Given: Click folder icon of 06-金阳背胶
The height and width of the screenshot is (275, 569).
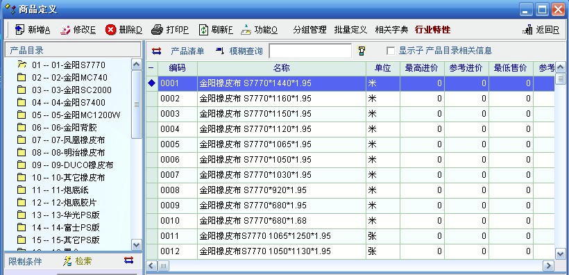Looking at the screenshot, I should [22, 127].
